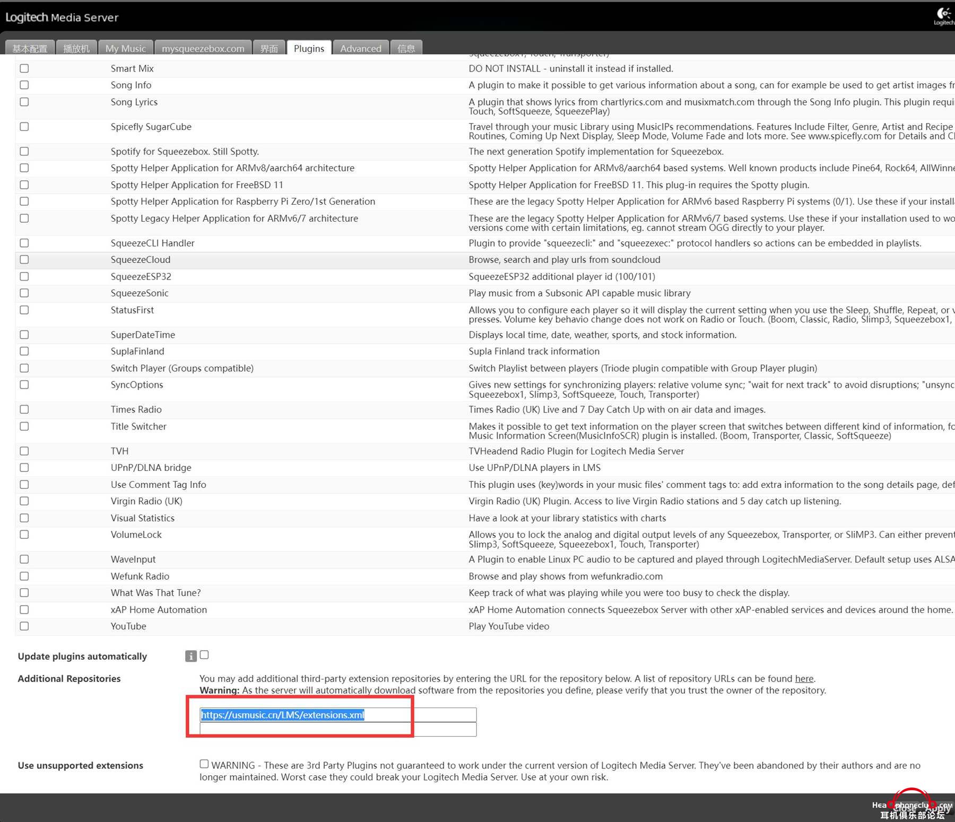Open the 基本配置 tab
The height and width of the screenshot is (822, 955).
pos(30,48)
